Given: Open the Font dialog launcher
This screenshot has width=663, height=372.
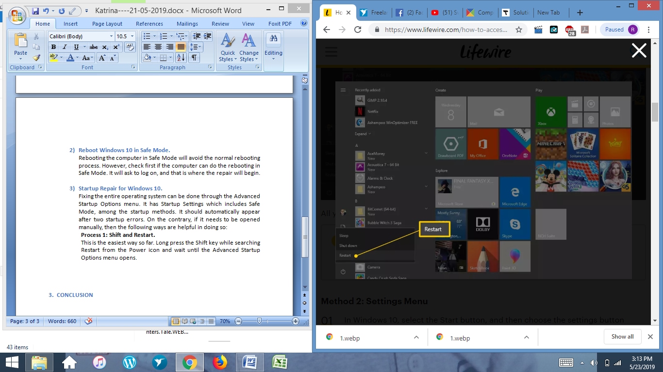Looking at the screenshot, I should (133, 67).
